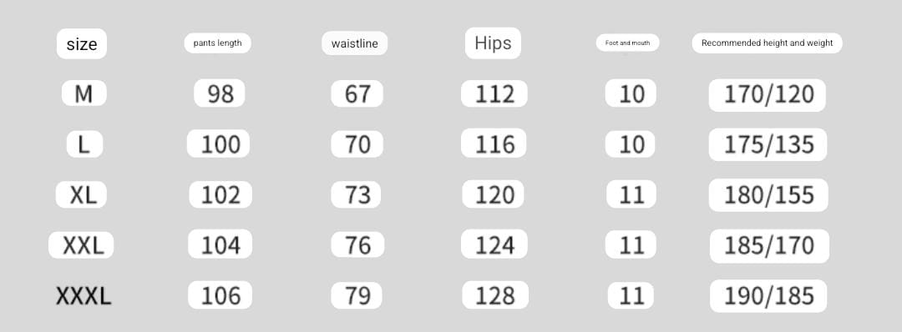Click waistline value 70
Image resolution: width=902 pixels, height=332 pixels.
[x=357, y=144]
